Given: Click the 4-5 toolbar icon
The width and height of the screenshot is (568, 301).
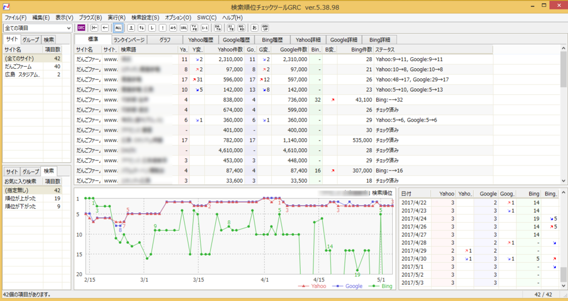Looking at the screenshot, I should point(173,28).
